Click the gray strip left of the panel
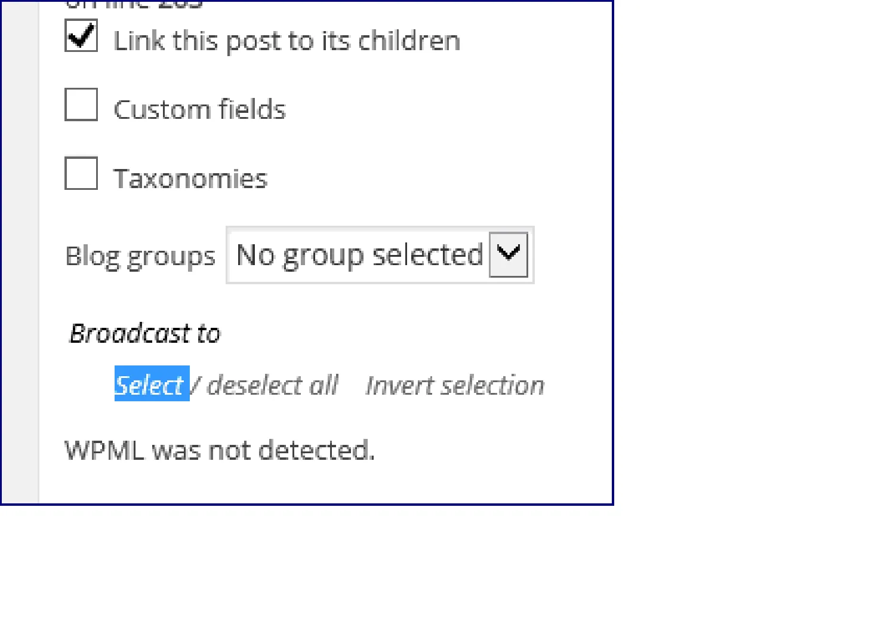881x627 pixels. pyautogui.click(x=20, y=252)
